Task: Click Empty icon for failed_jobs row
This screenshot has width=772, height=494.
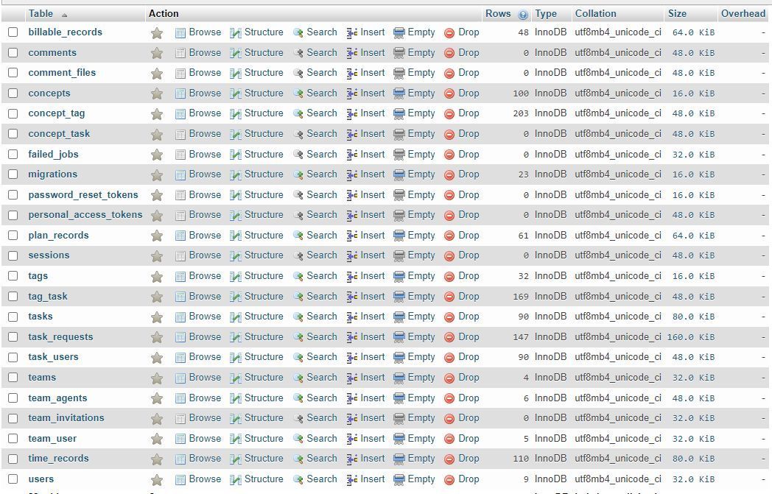Action: (x=399, y=155)
